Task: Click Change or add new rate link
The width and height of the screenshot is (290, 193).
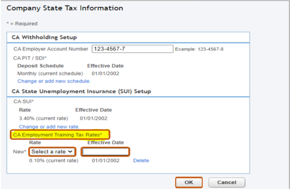Action: pos(49,127)
